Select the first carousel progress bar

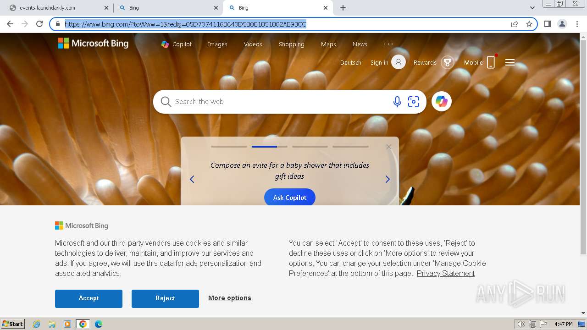click(229, 147)
